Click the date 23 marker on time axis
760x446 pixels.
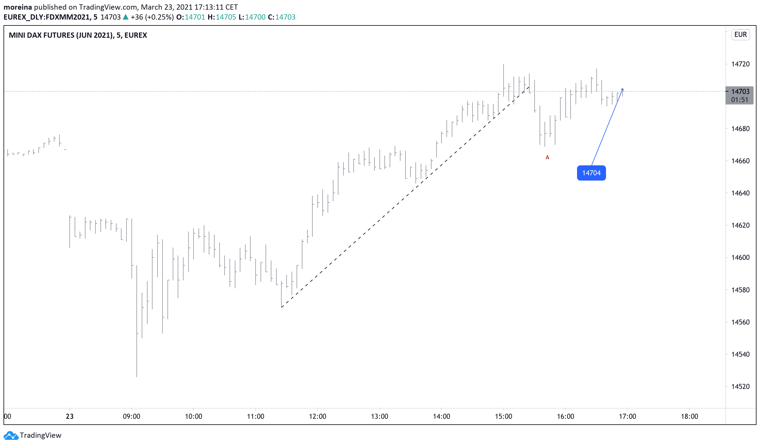[x=70, y=416]
